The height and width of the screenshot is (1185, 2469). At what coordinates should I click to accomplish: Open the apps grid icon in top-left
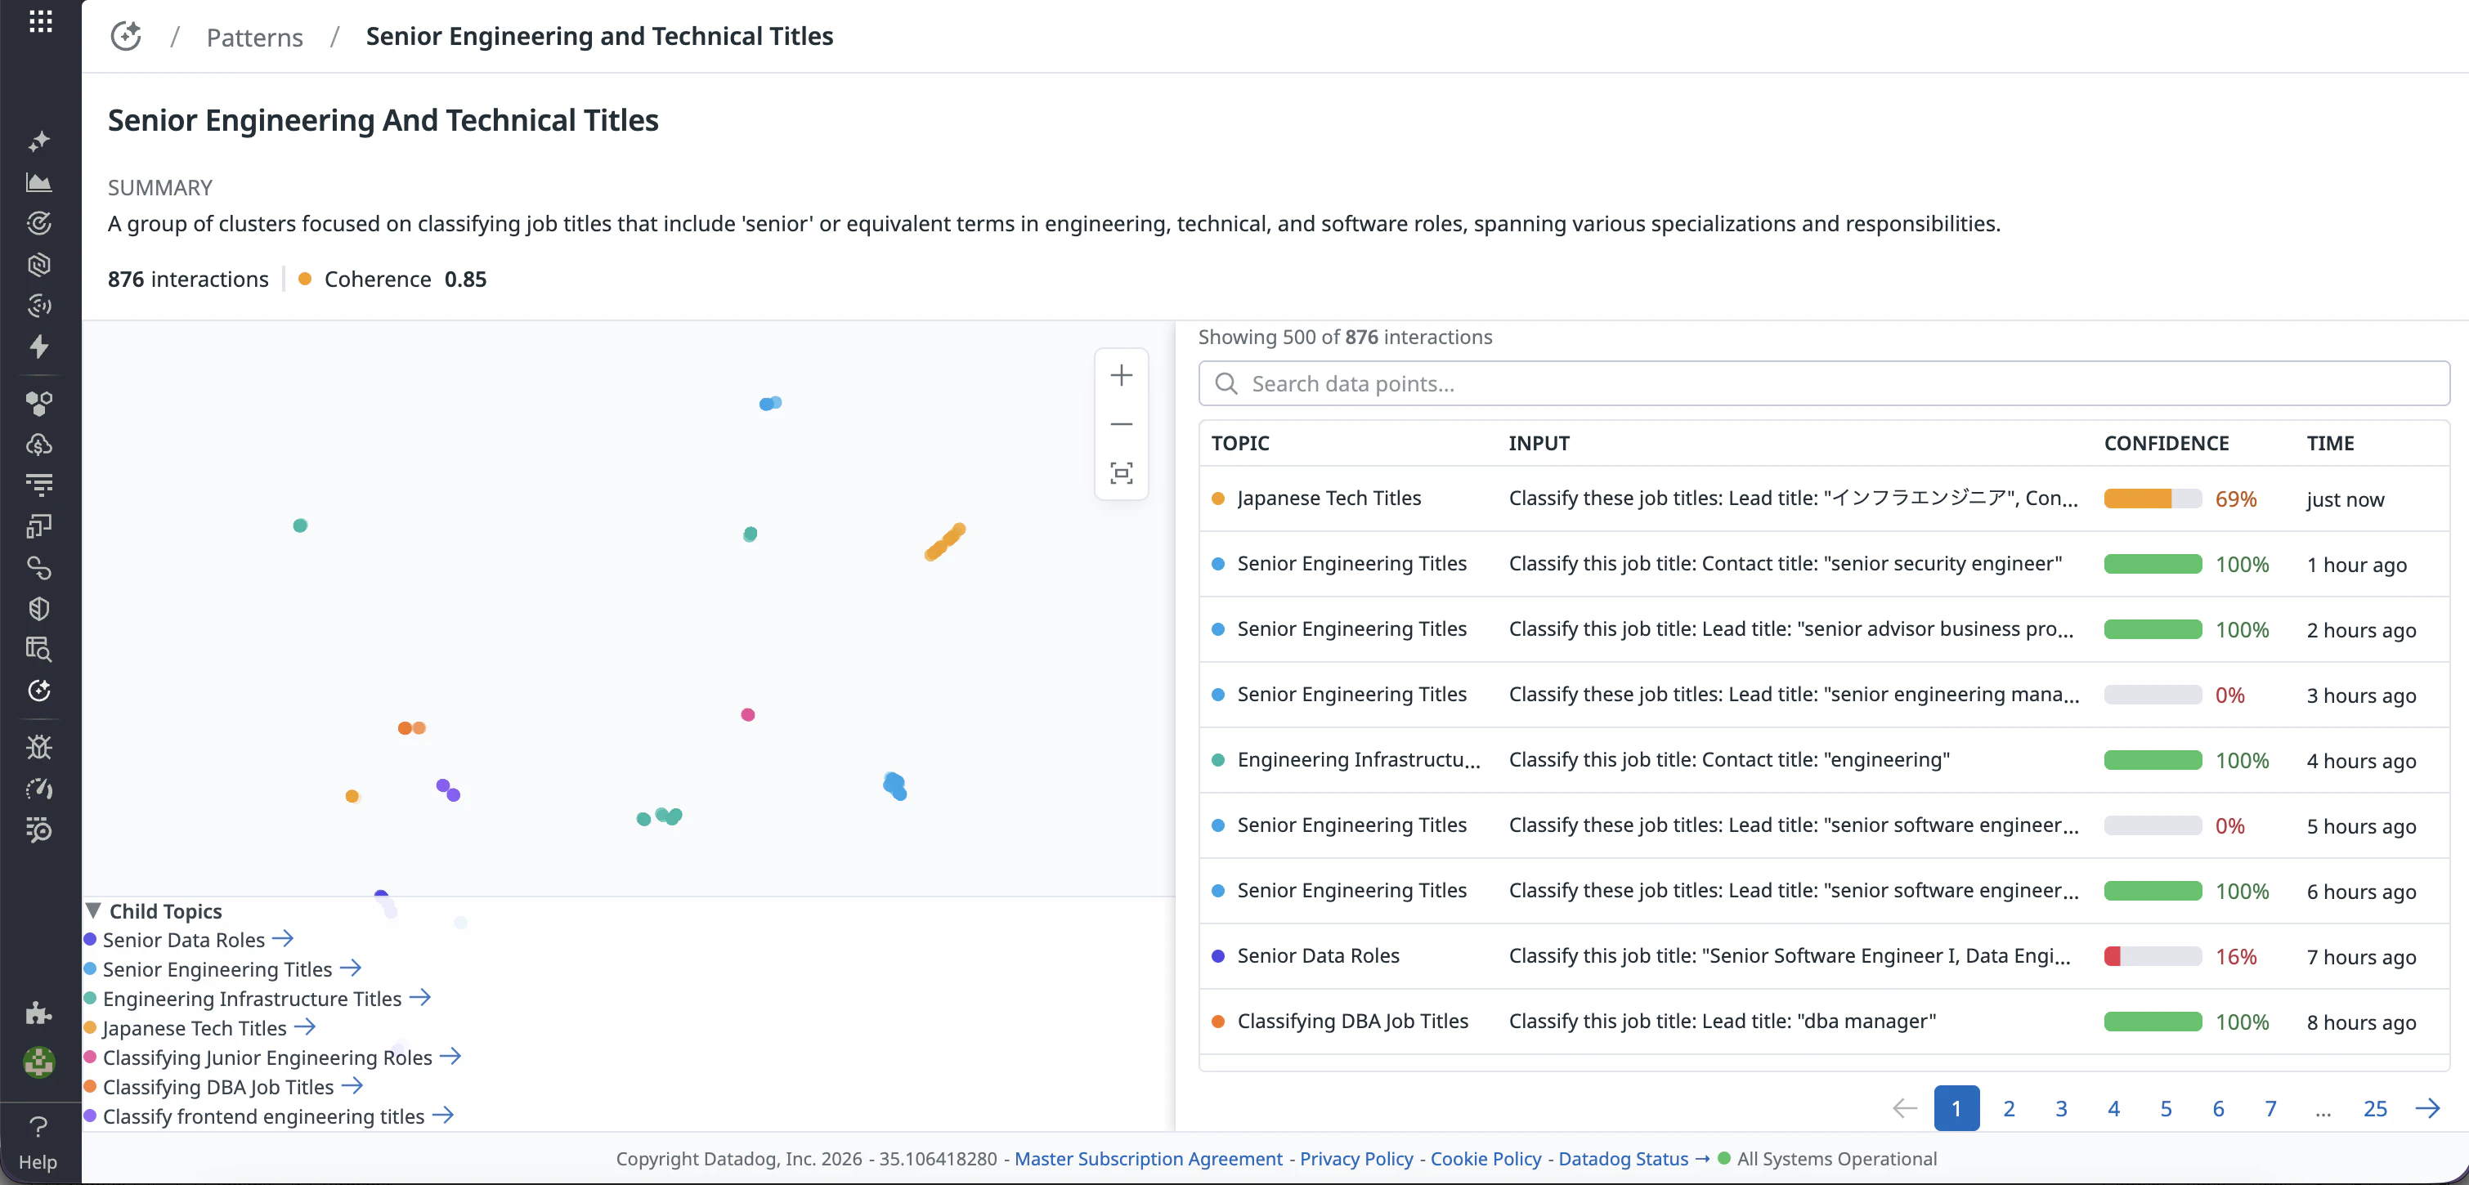point(40,21)
